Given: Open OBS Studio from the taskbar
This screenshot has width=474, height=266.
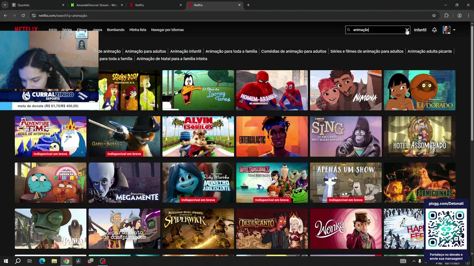Looking at the screenshot, I should coord(103,261).
